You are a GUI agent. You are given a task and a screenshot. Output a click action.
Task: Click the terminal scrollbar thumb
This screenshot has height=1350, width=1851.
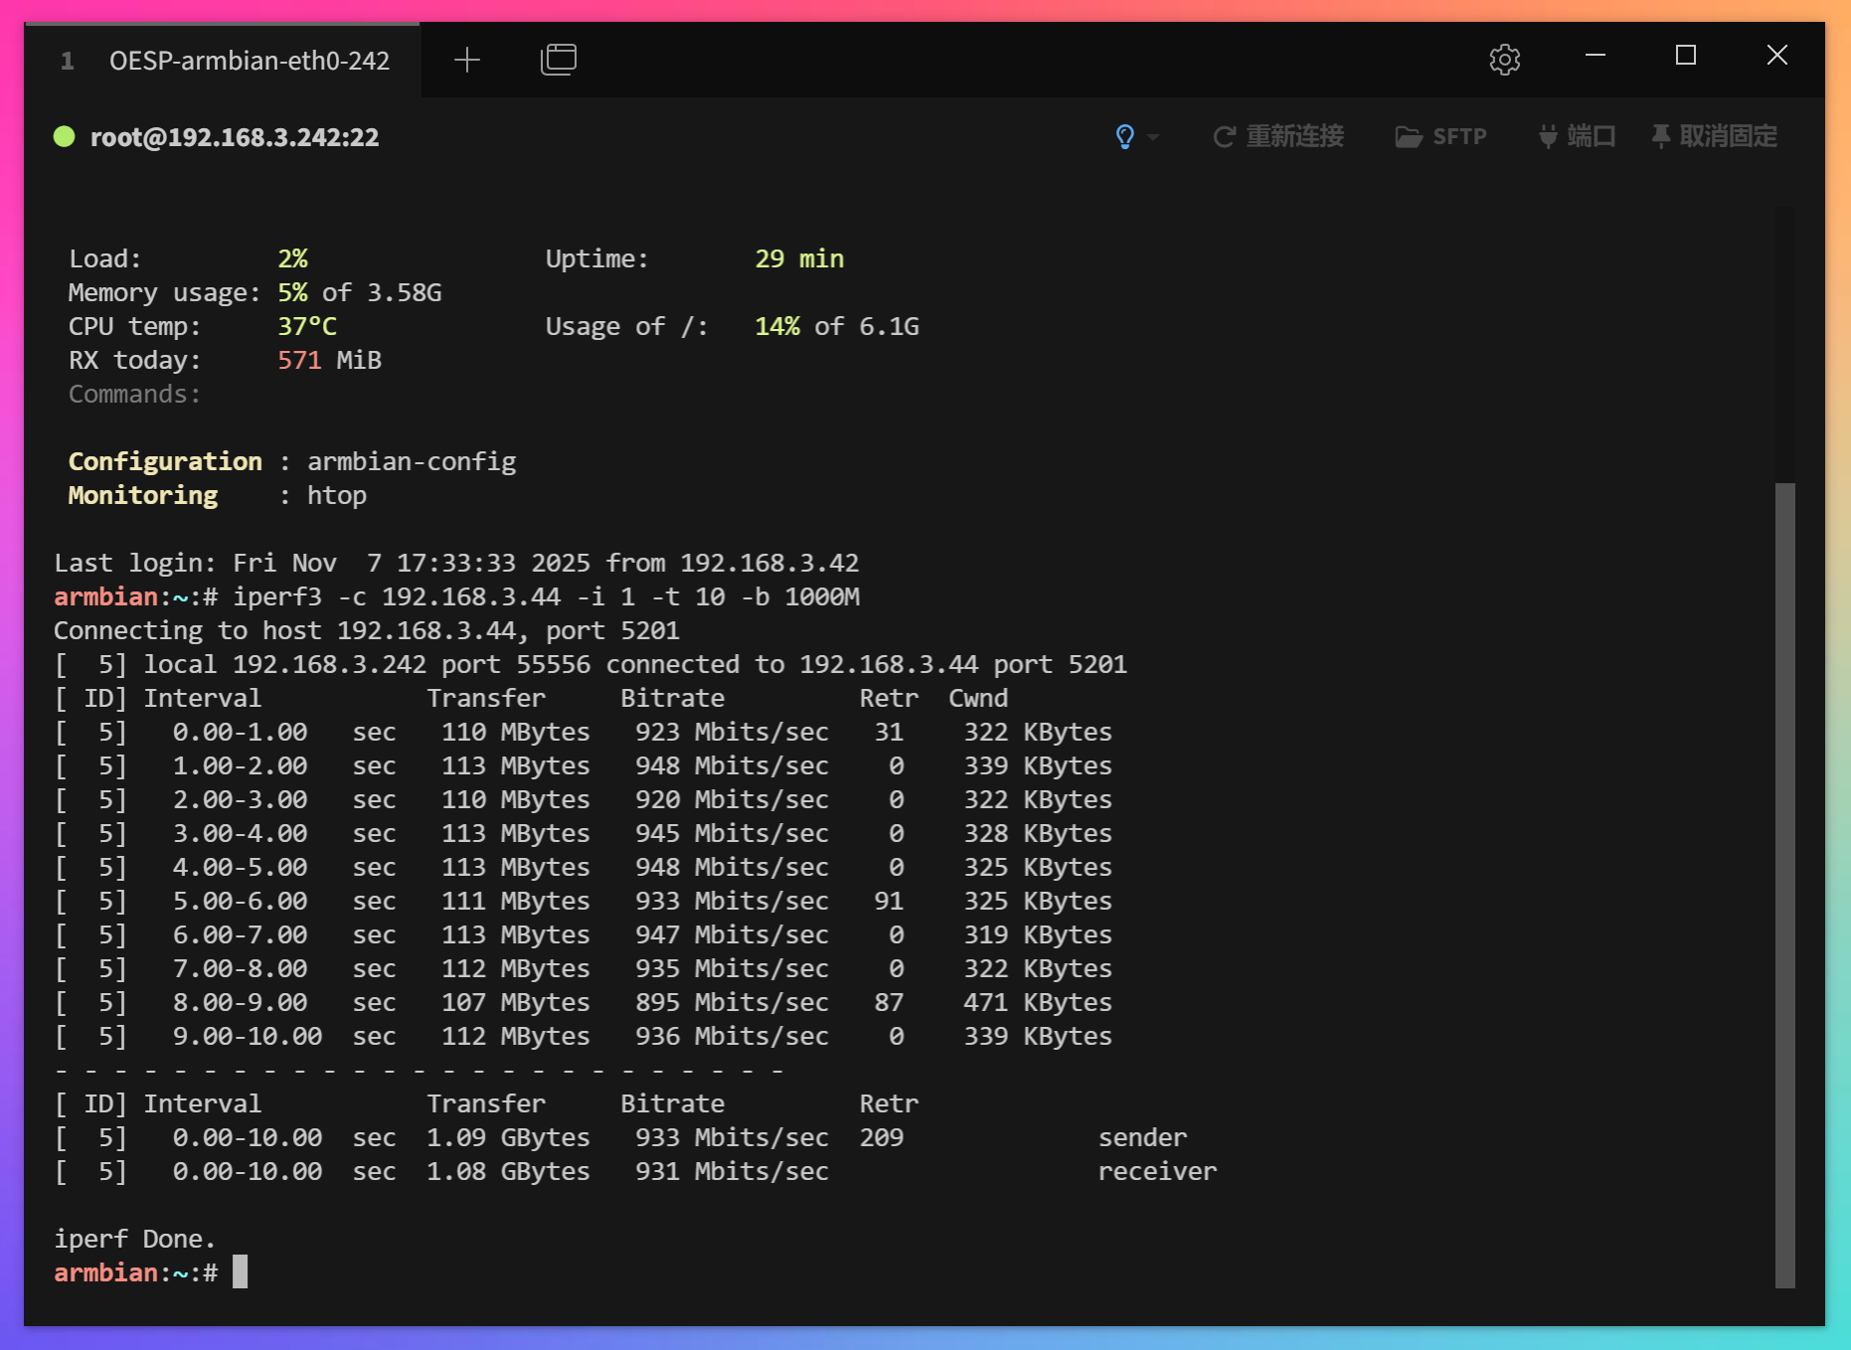tap(1784, 885)
